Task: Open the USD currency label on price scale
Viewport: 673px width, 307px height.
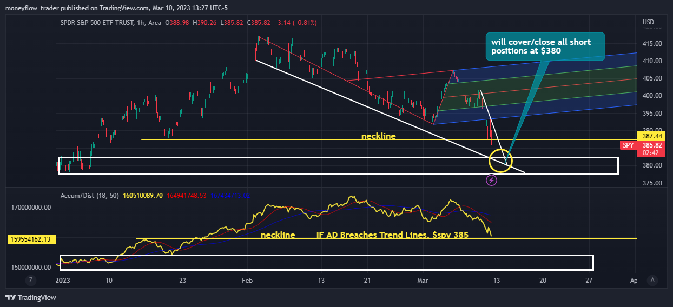Action: pyautogui.click(x=648, y=22)
